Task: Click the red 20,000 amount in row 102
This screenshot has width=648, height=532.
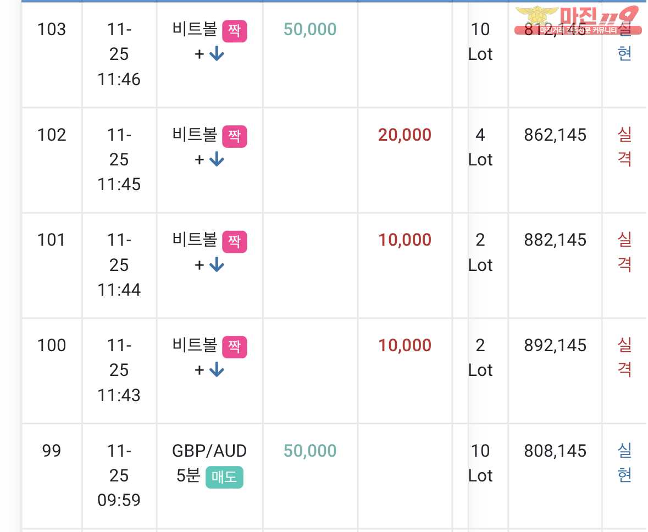Action: [405, 135]
